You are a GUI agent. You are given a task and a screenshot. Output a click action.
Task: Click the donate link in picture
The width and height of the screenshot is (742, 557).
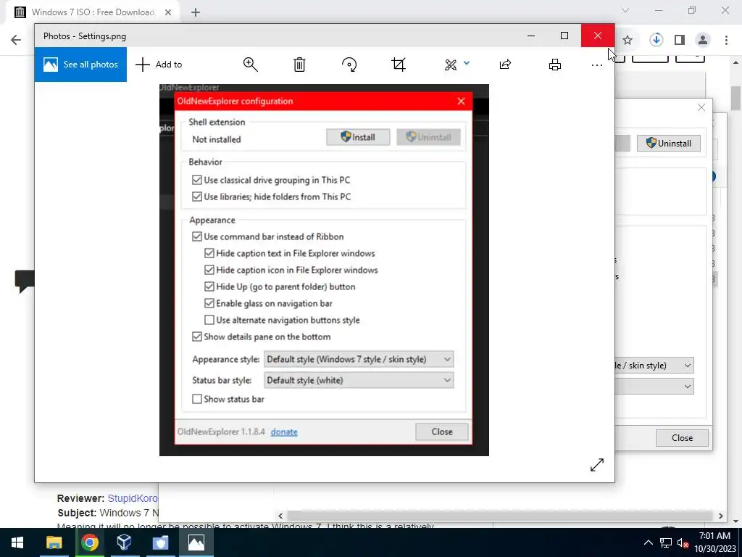(x=284, y=432)
